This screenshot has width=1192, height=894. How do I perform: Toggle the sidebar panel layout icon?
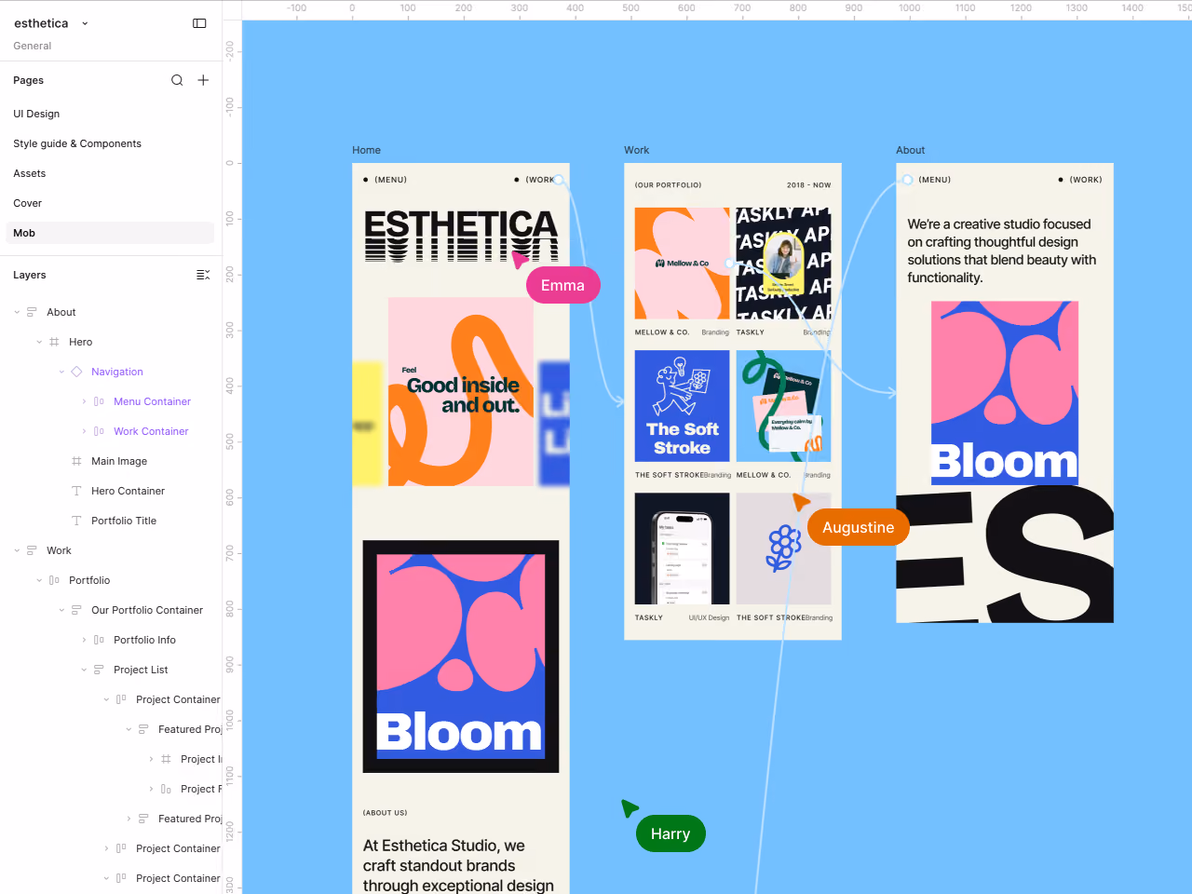point(199,23)
